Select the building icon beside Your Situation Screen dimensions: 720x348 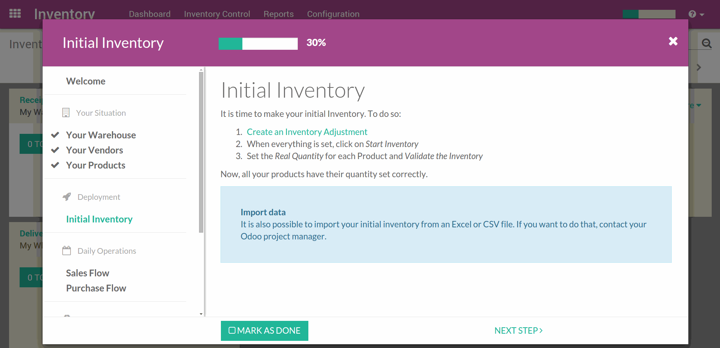click(66, 112)
